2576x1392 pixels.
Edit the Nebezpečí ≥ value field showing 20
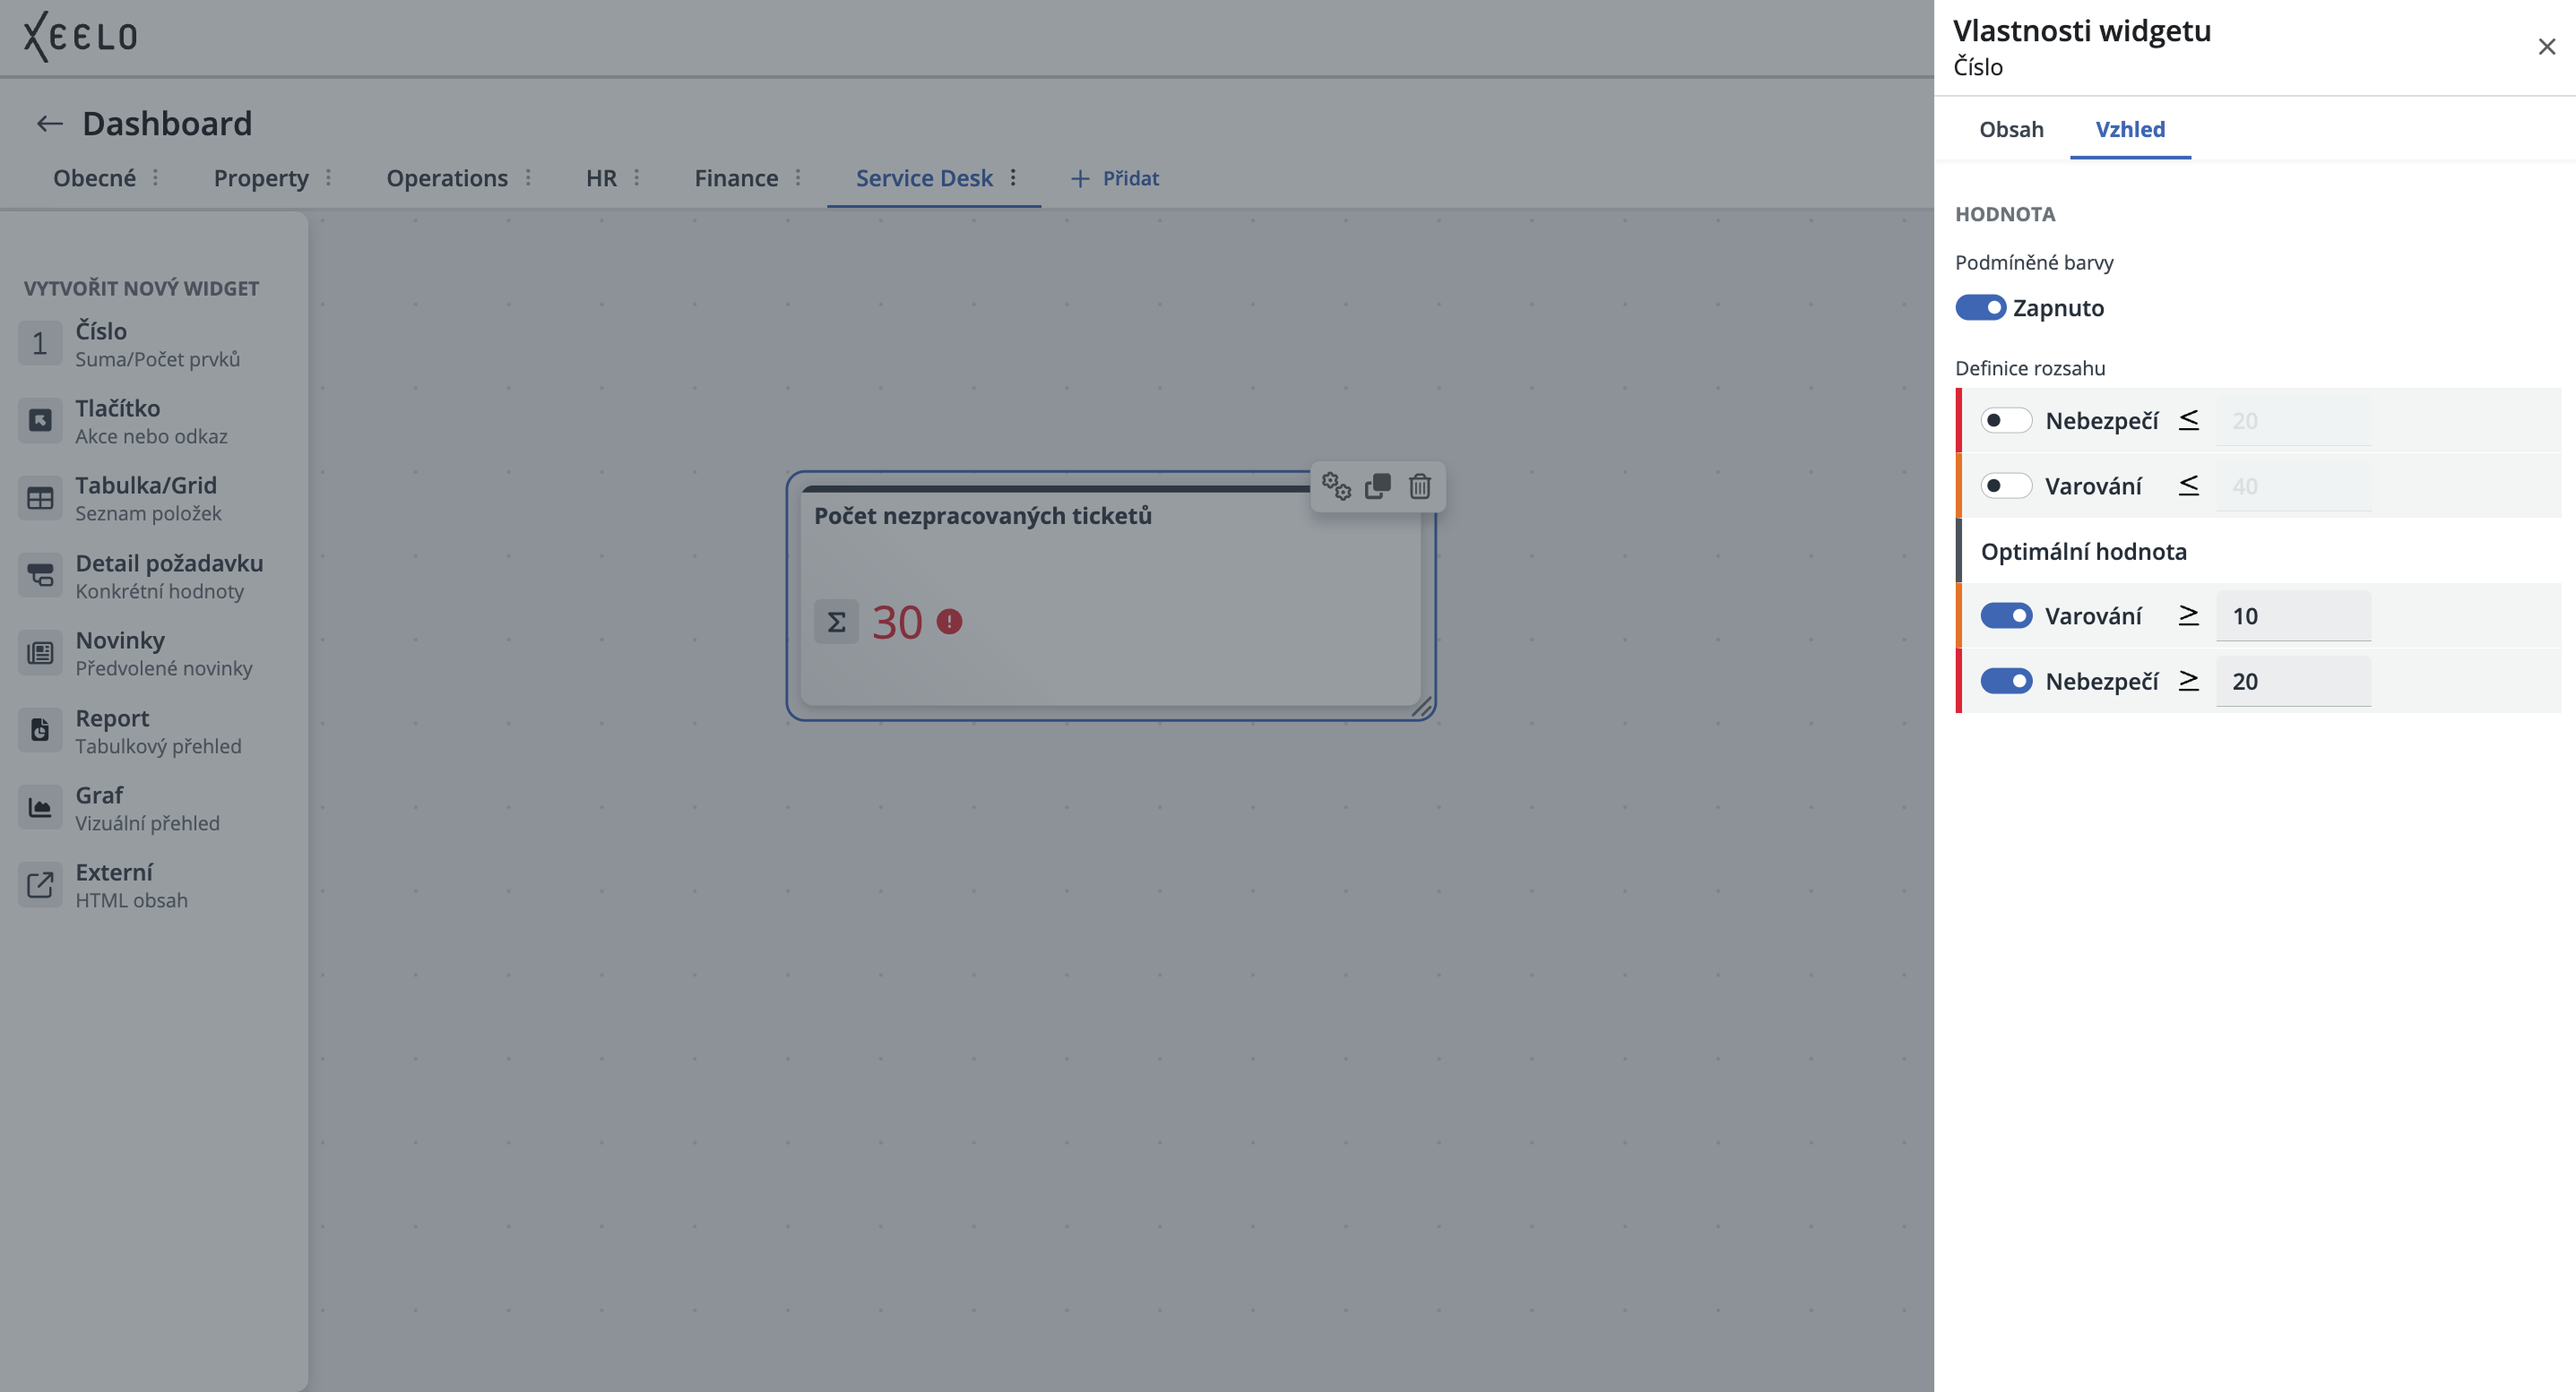[2293, 681]
